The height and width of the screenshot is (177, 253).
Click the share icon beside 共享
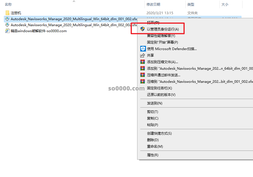point(143,55)
